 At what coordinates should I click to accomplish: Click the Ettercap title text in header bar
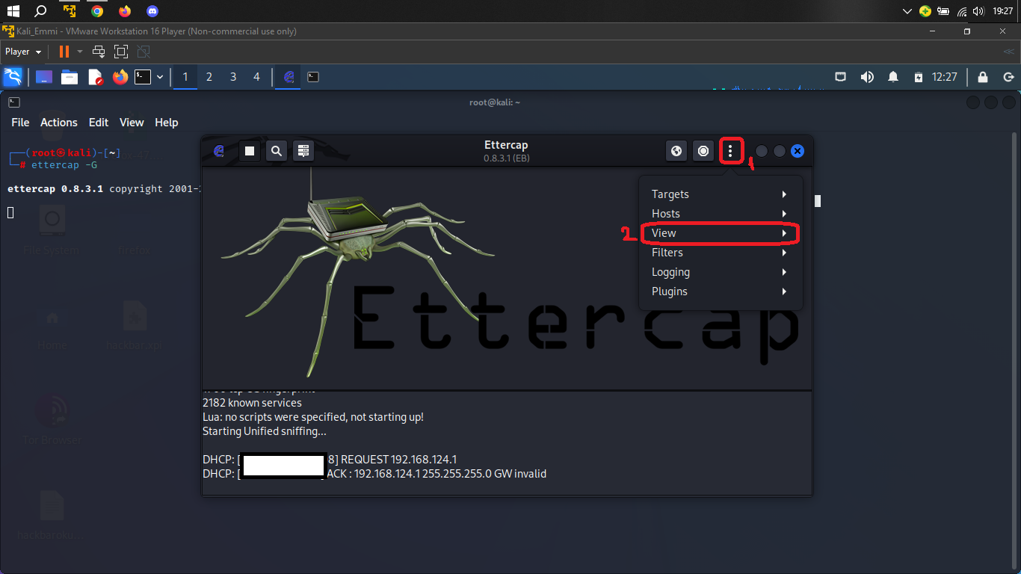coord(506,145)
